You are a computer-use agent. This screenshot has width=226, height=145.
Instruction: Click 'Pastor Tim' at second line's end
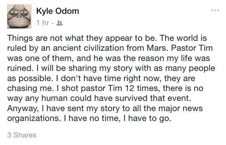tap(192, 48)
